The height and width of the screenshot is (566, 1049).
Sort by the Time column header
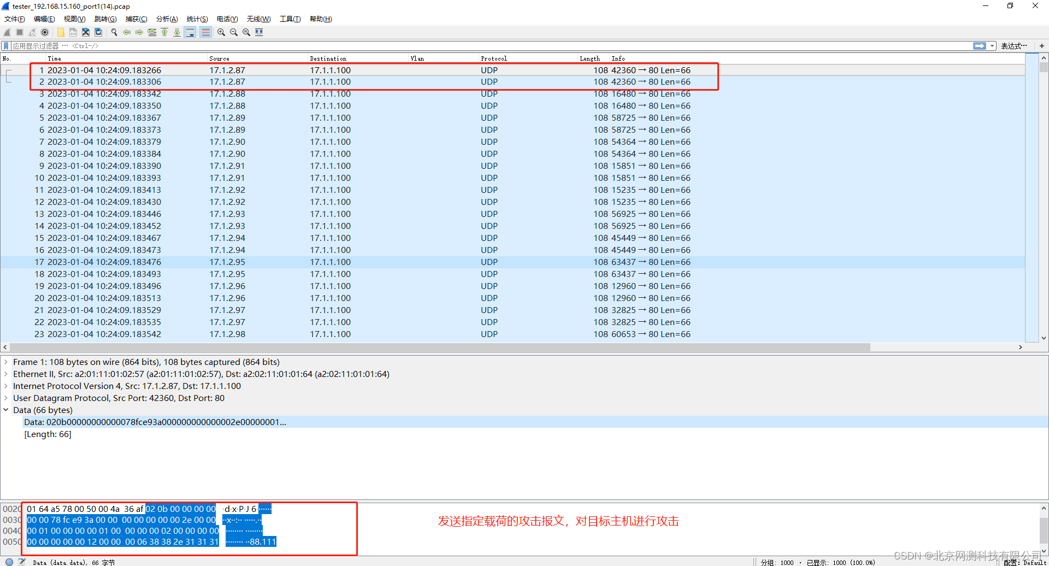click(126, 58)
